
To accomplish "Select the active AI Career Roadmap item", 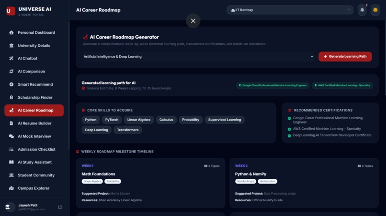I will (34, 110).
